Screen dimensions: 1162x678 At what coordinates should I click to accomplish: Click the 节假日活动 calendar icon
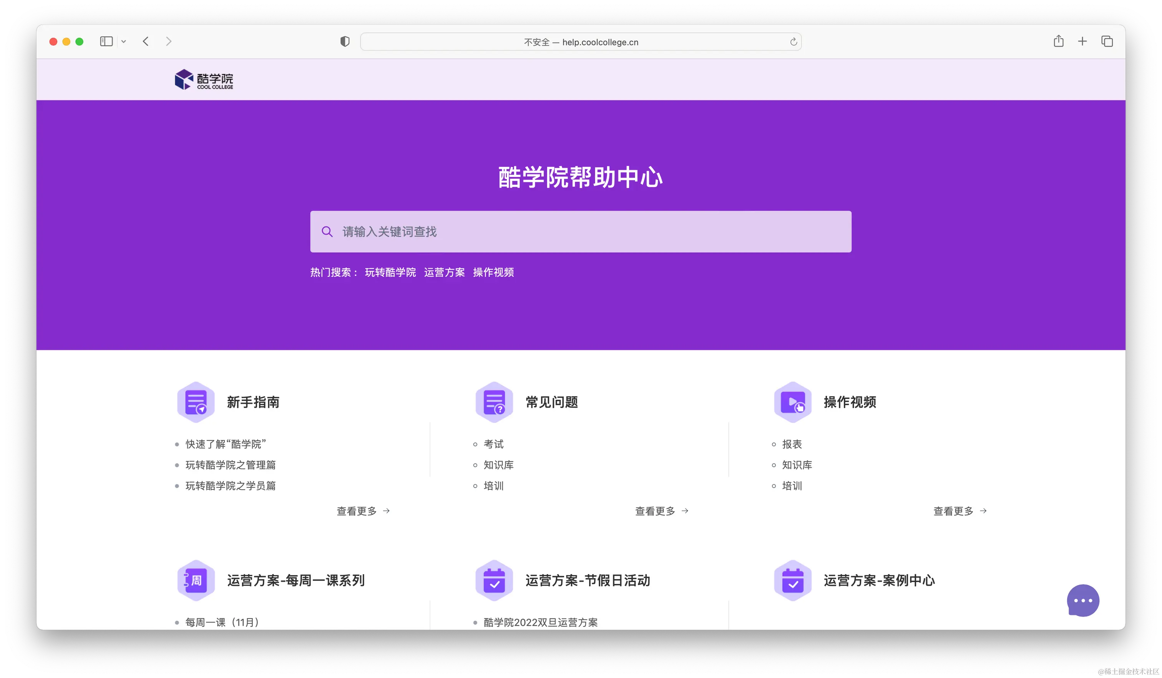(494, 580)
